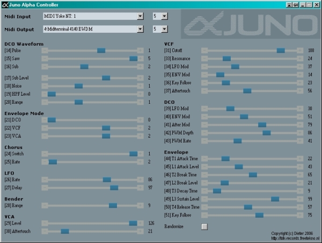Click the plus button of Bender Range slider
Screen dimensions: 322x243
pyautogui.click(x=140, y=205)
